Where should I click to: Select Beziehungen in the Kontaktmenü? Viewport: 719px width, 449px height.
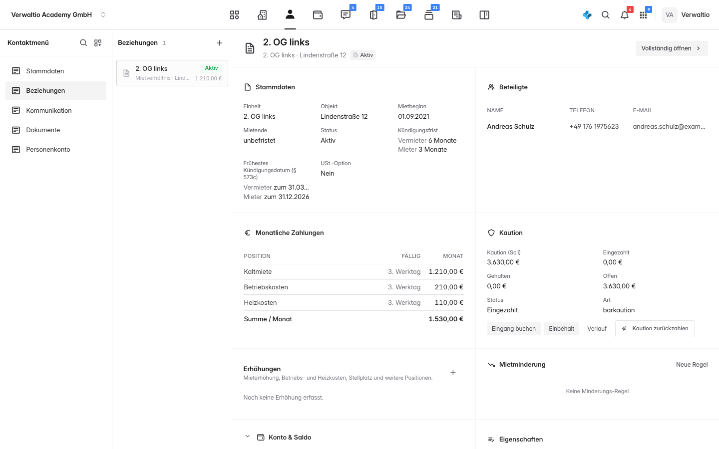pos(56,91)
